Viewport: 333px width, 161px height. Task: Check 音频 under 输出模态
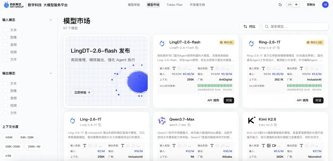tap(5, 98)
